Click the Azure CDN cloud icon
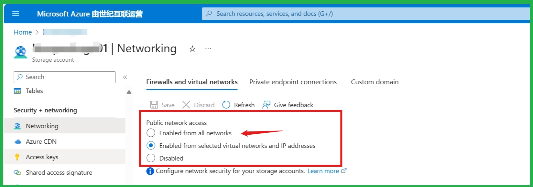533x187 pixels. pos(17,141)
